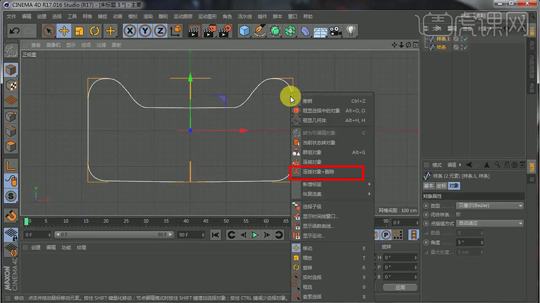The image size is (540, 303).
Task: Toggle X axis lock
Action: (130, 31)
